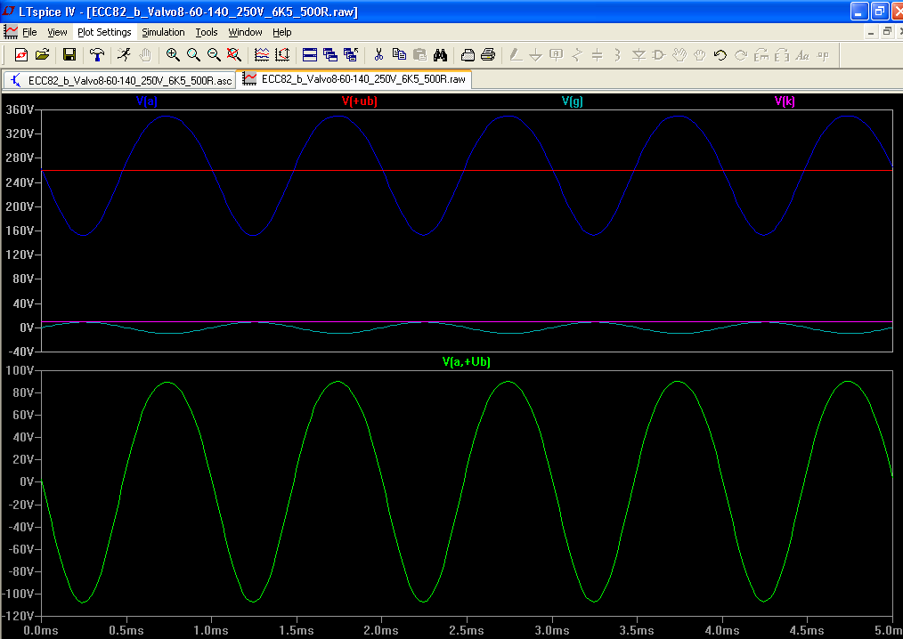
Task: Click the zoom to fit crossed magnifier icon
Action: point(234,55)
